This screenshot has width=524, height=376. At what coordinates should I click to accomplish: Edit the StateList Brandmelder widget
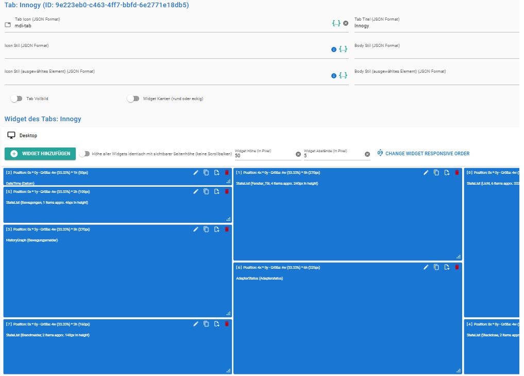pyautogui.click(x=196, y=324)
